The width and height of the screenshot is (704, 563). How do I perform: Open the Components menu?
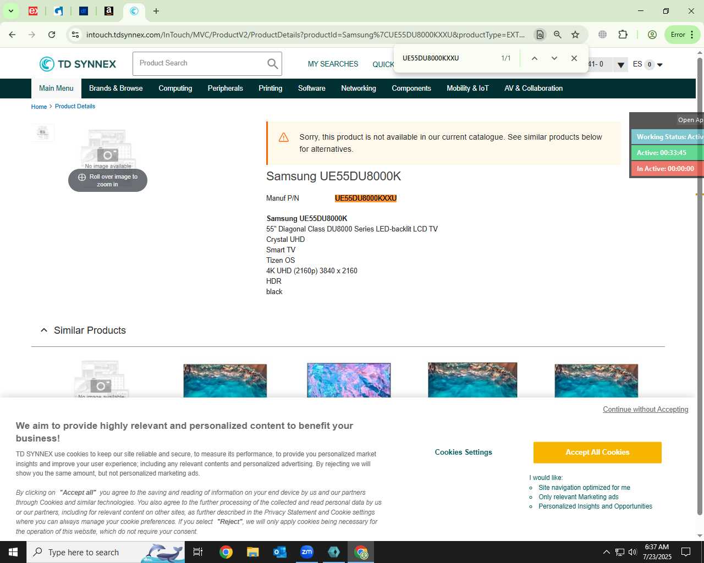point(411,89)
